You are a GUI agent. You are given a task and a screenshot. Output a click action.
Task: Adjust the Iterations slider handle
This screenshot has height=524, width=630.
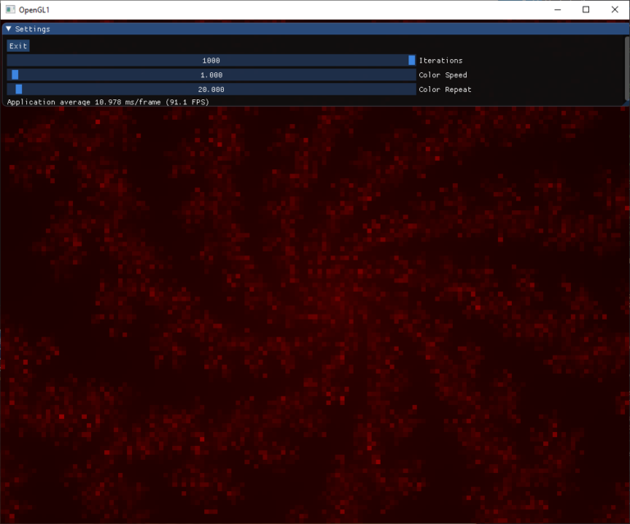point(412,60)
